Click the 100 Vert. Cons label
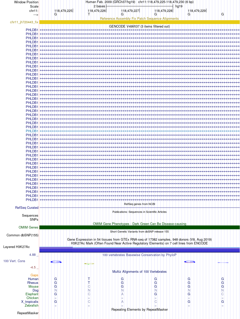Viewport: 240px width, 319px height. [x=14, y=261]
